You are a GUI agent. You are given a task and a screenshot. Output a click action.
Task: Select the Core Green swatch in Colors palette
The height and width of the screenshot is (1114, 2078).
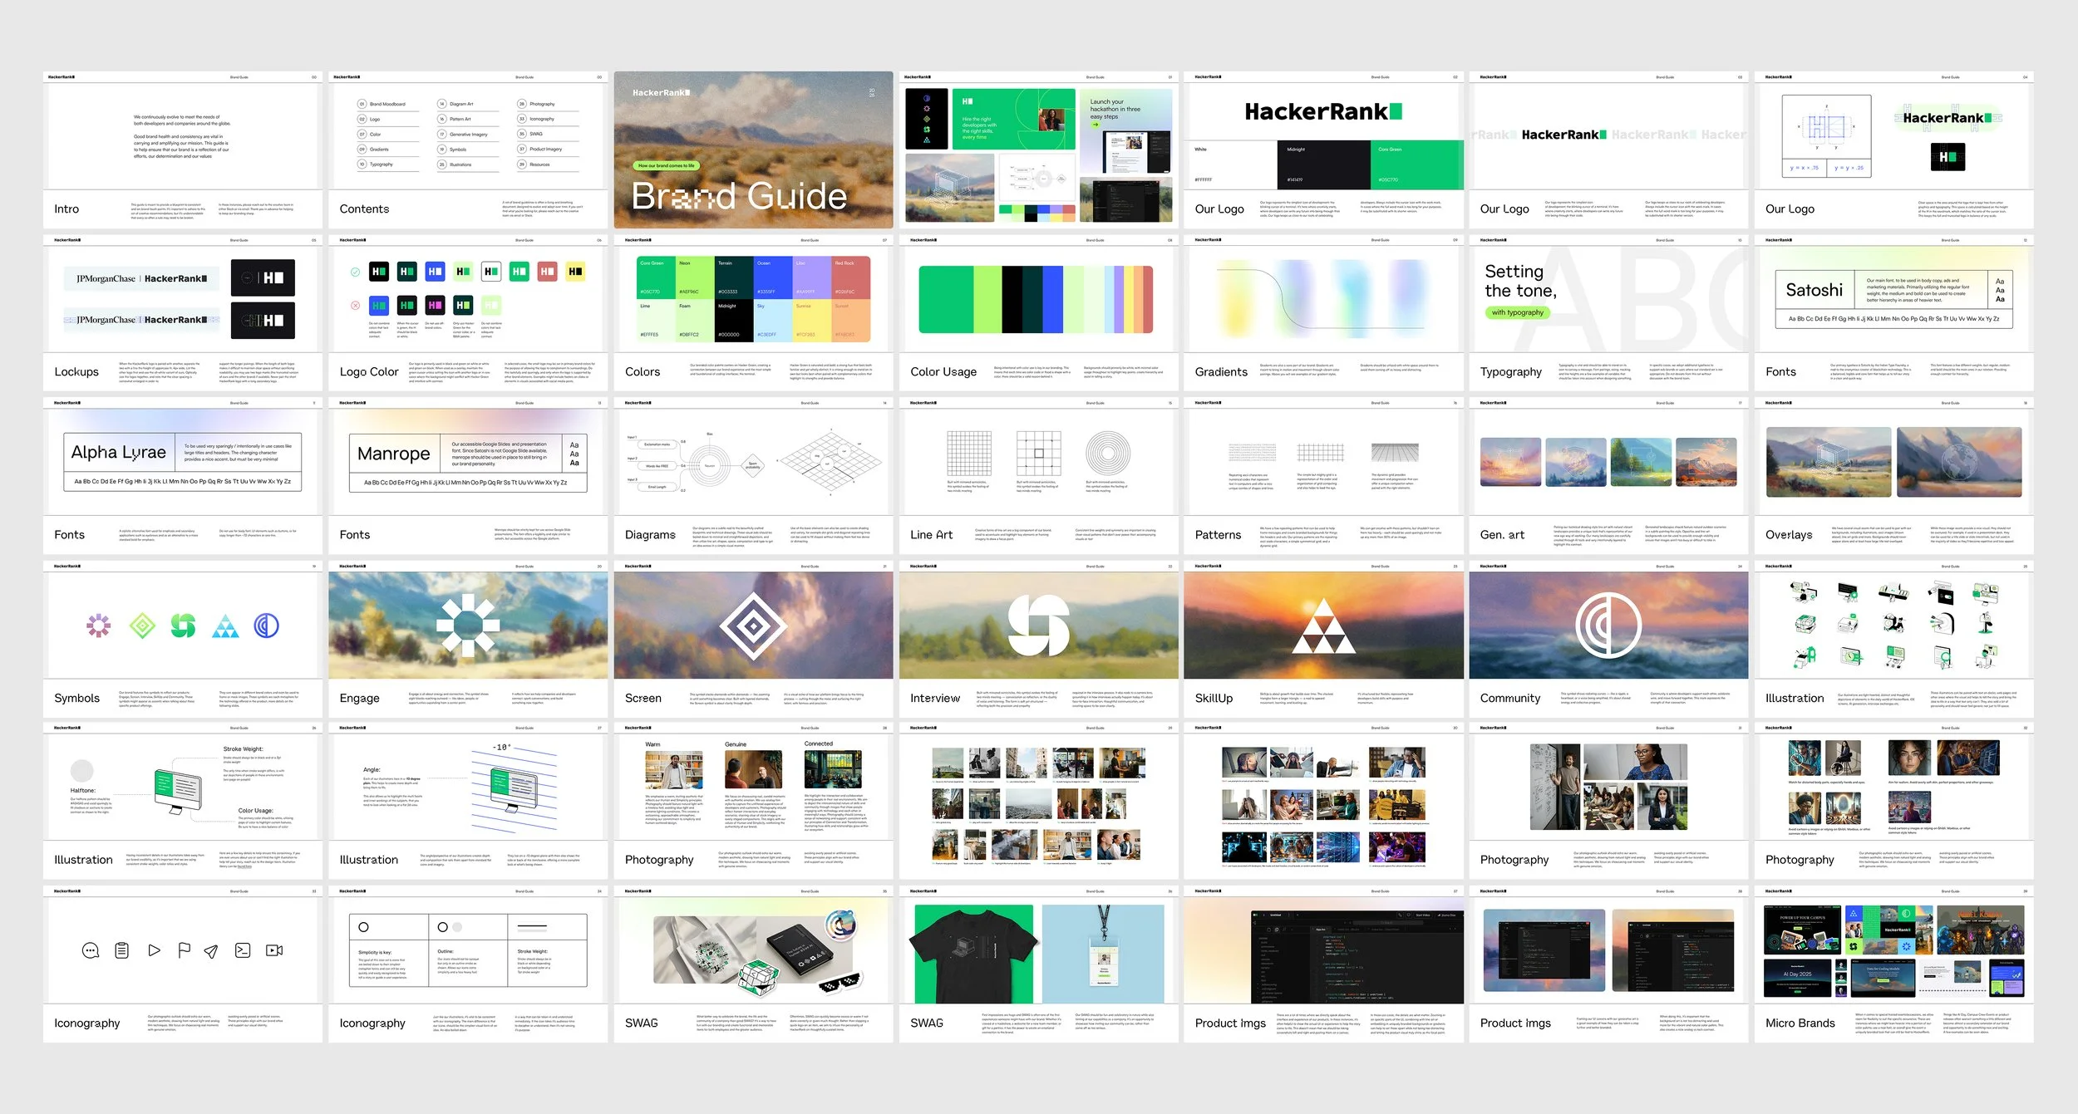pyautogui.click(x=657, y=277)
